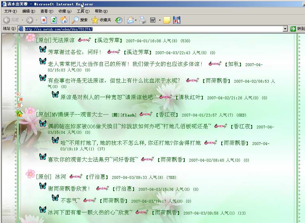Stop loading with the red X page icon
The width and height of the screenshot is (305, 223).
44,20
